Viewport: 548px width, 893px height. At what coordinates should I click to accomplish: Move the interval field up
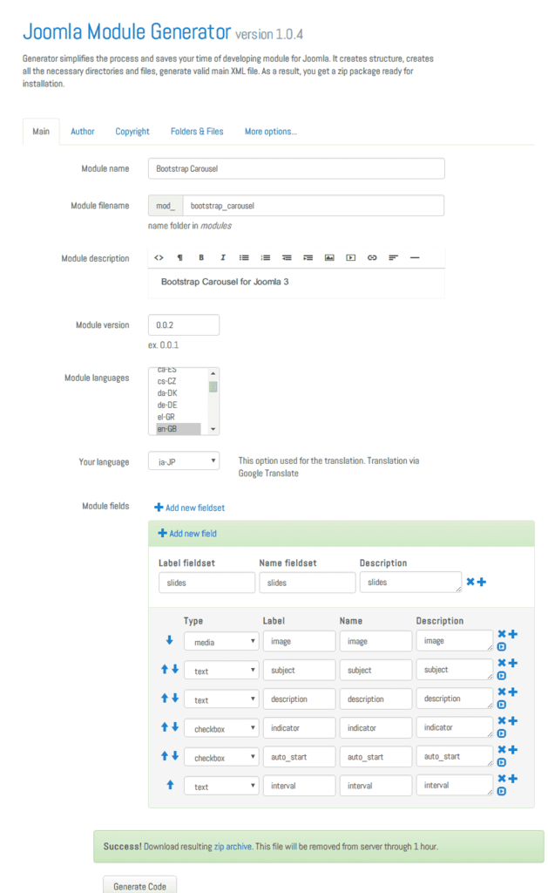coord(170,785)
